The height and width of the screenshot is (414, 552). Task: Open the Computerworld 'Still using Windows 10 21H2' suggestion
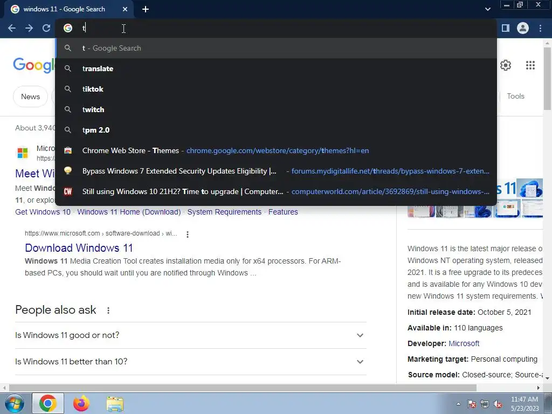coord(276,191)
